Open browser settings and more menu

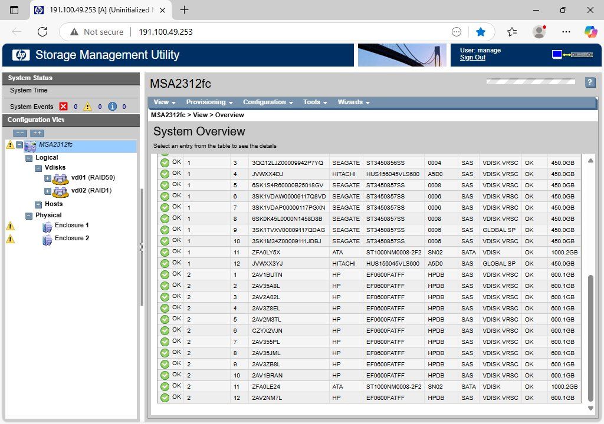(x=566, y=32)
